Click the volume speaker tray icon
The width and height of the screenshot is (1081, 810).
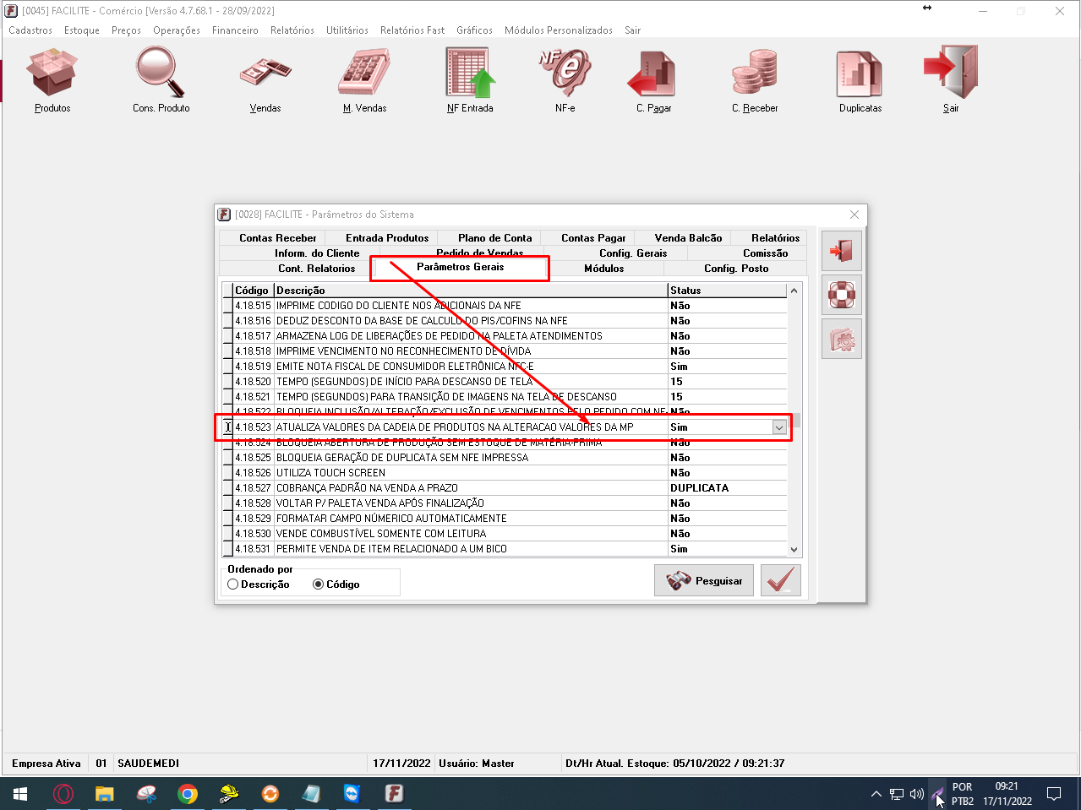(917, 794)
